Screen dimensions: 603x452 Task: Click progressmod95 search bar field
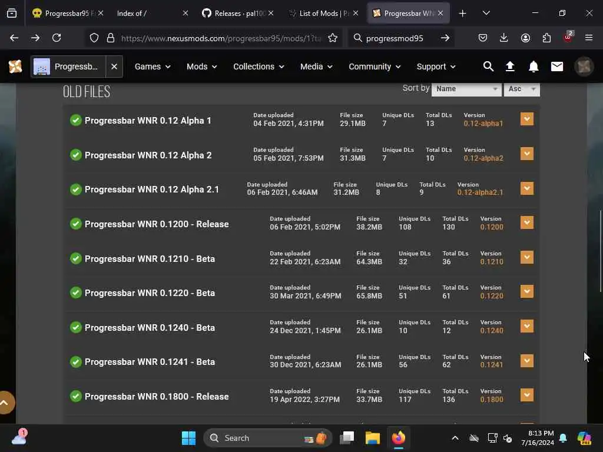pos(395,38)
